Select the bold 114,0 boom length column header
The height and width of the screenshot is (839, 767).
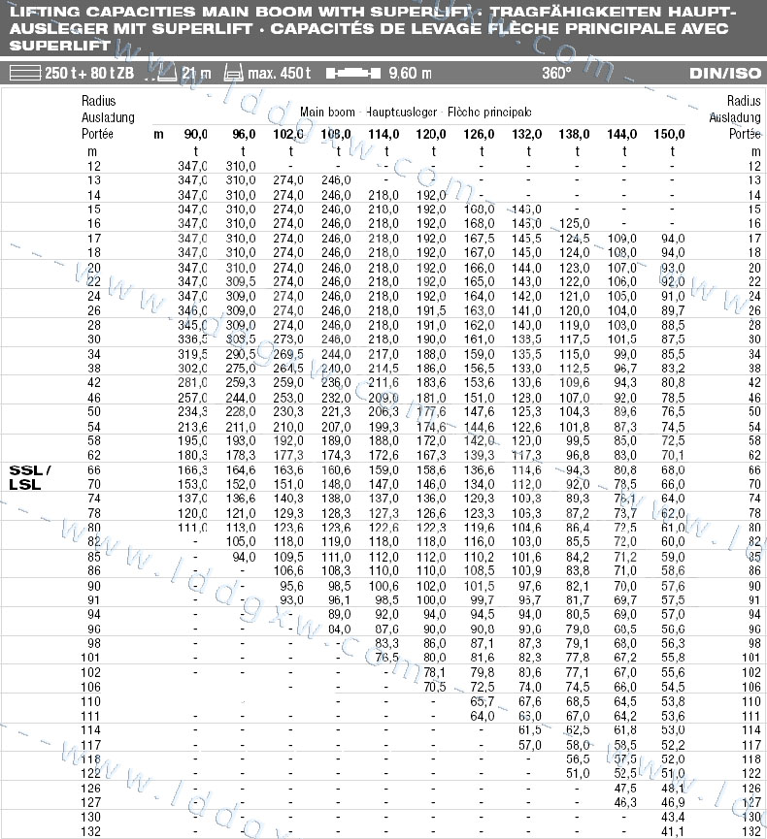coord(383,134)
